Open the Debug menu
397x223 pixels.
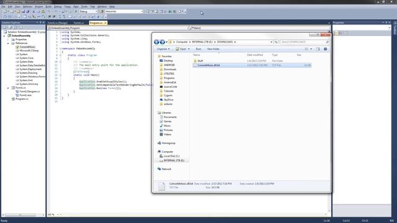[x=58, y=7]
